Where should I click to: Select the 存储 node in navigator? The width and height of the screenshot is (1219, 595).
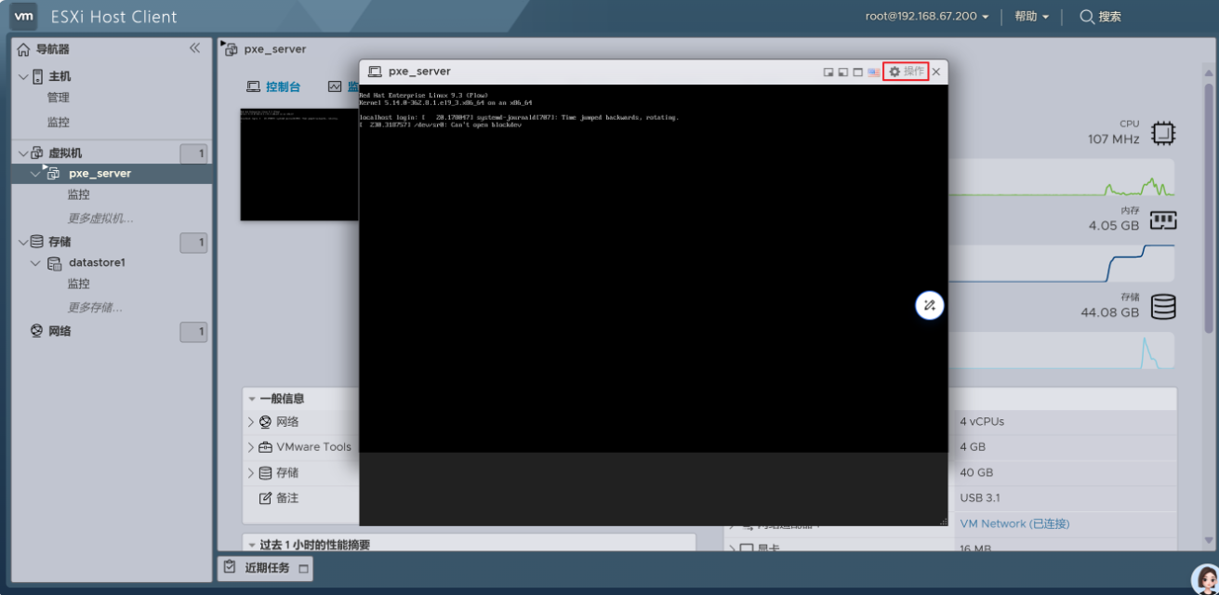[x=60, y=242]
